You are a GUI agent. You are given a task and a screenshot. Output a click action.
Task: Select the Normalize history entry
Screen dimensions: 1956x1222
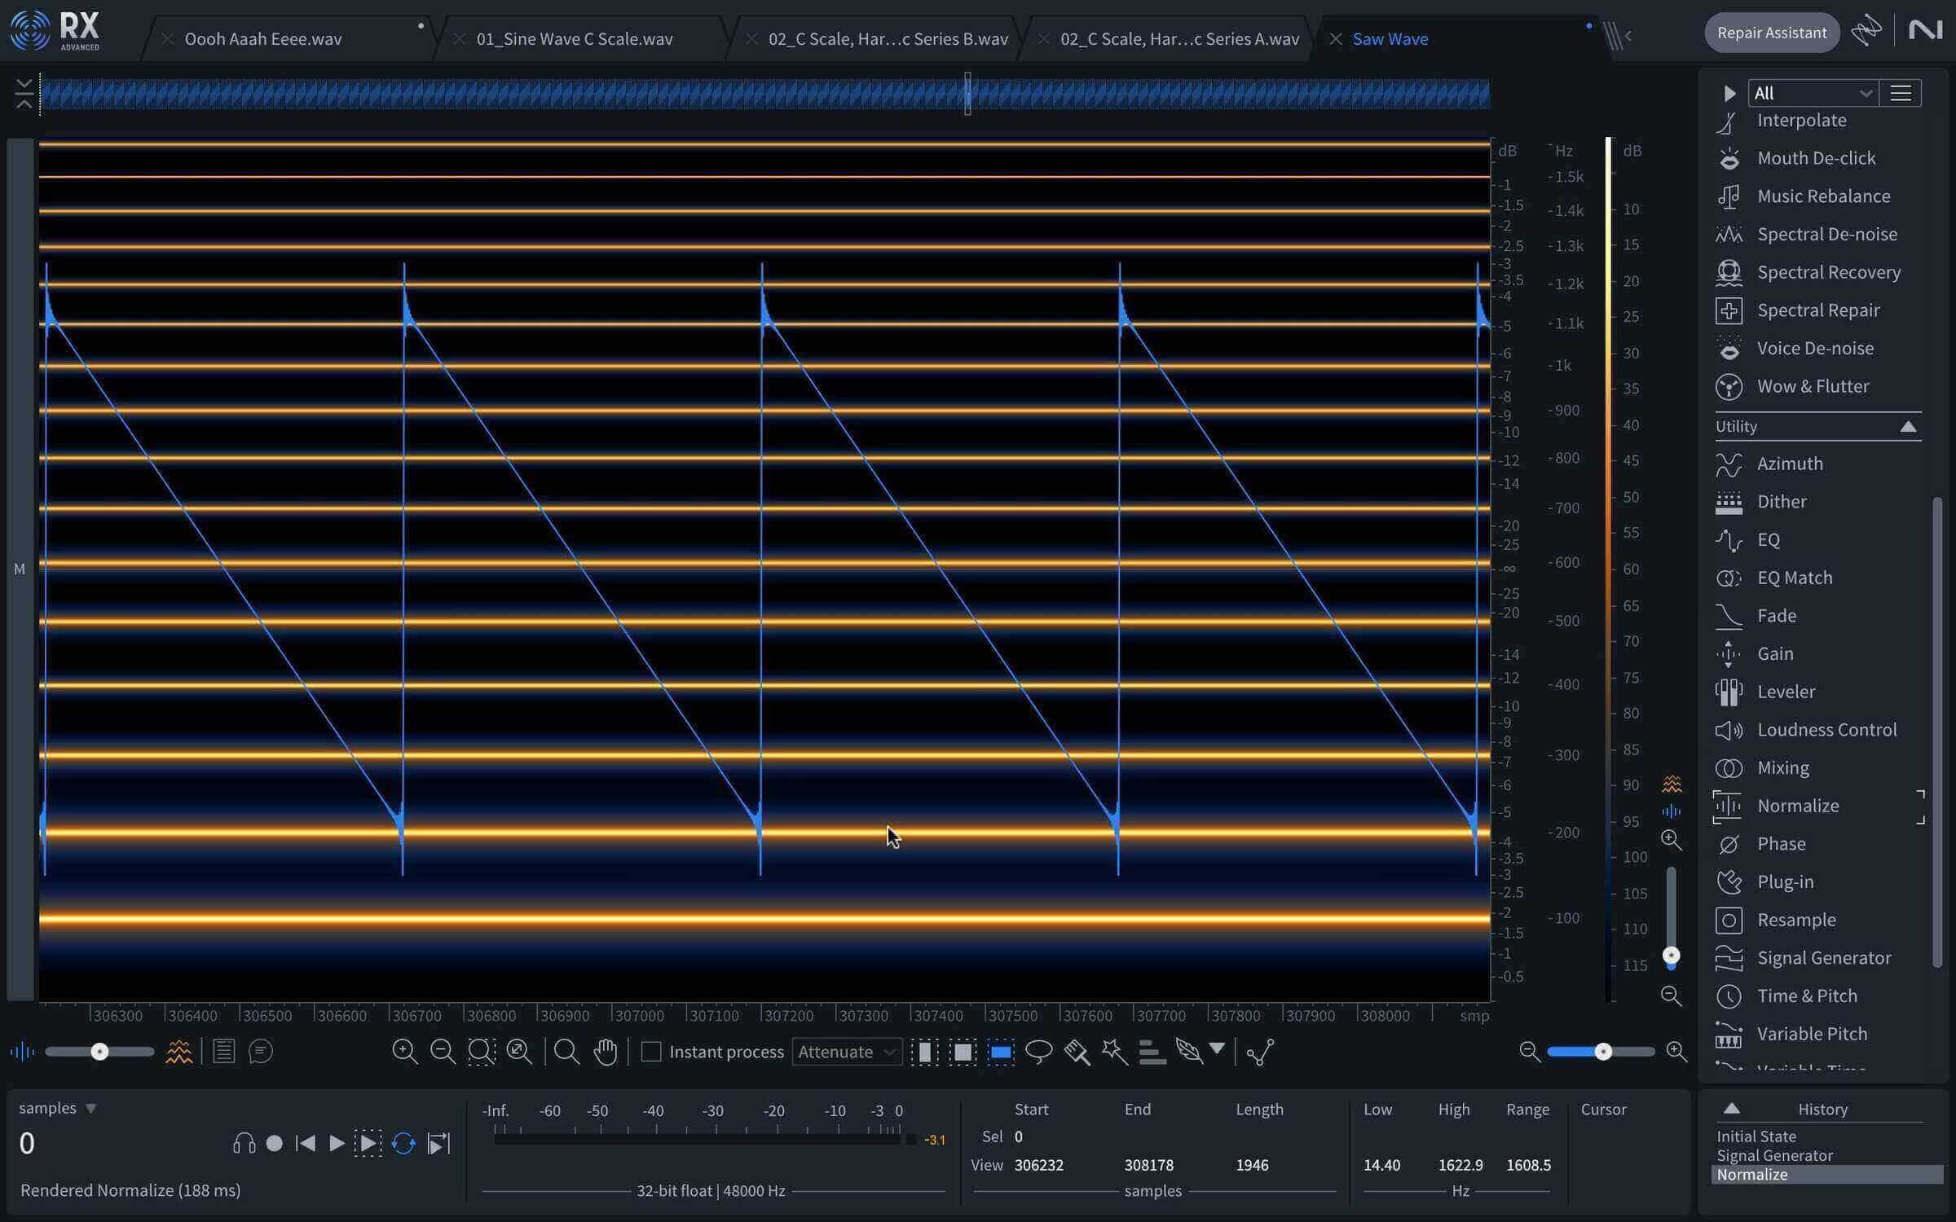pyautogui.click(x=1827, y=1175)
